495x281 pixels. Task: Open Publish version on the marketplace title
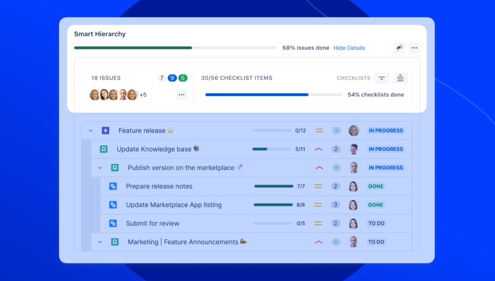[x=181, y=168]
